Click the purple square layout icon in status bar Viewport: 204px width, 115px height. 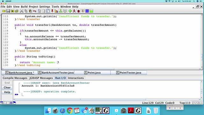(11, 103)
